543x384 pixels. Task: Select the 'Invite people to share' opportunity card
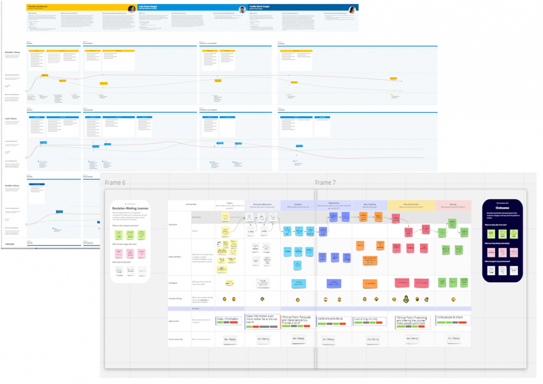coord(453,320)
